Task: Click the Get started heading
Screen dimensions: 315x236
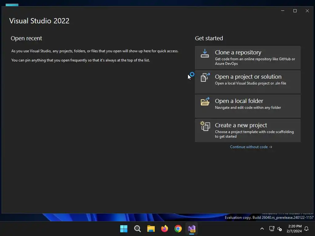Action: coord(209,38)
